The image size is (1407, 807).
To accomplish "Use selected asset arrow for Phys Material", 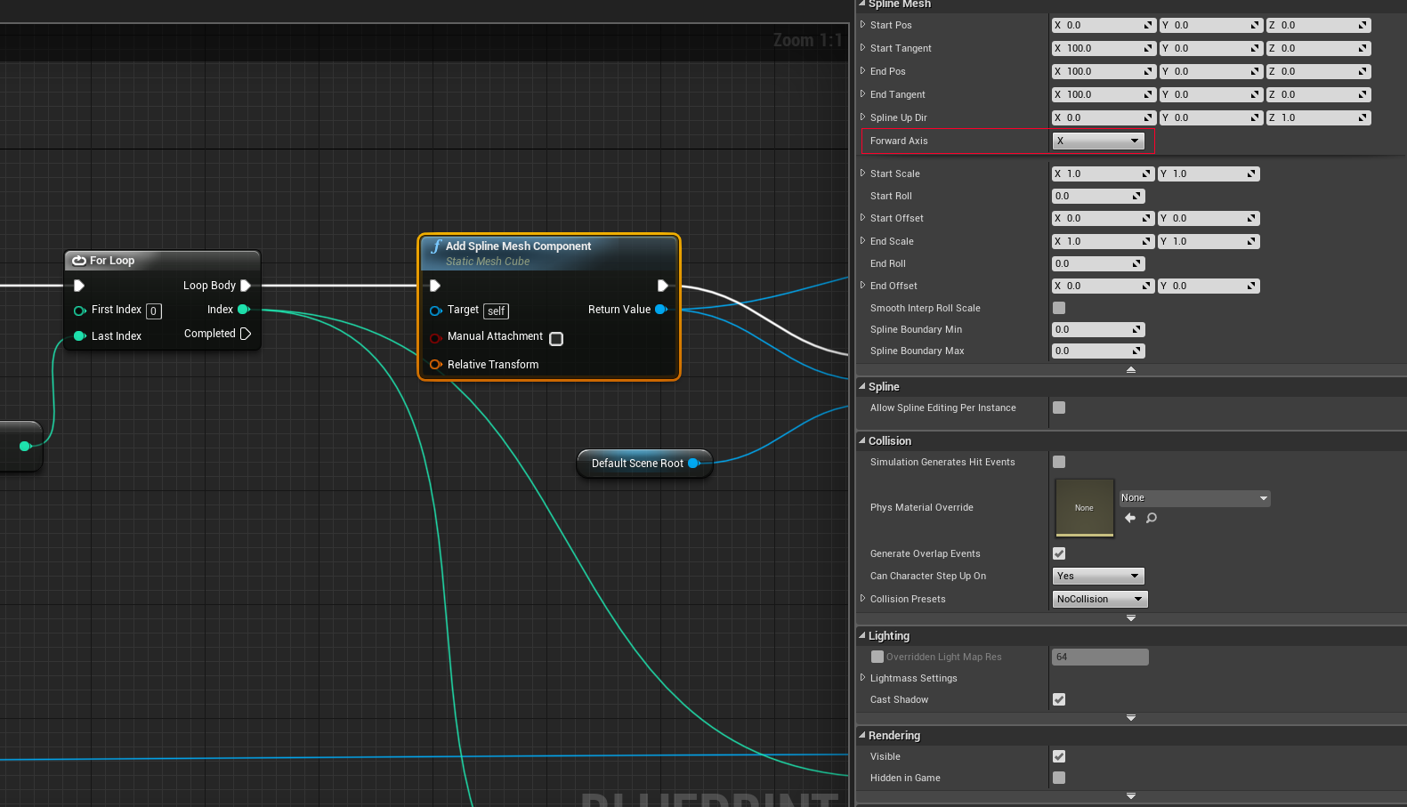I will (1130, 518).
